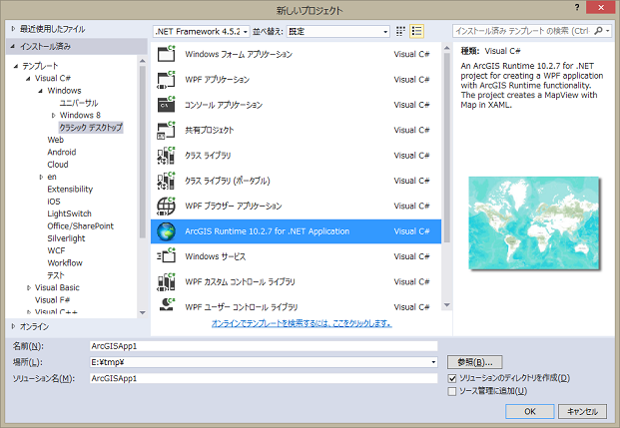
Task: Click the 共有プロジェクト template icon
Action: [x=166, y=130]
